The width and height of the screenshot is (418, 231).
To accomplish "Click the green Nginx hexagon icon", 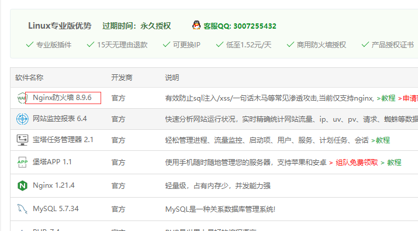I will (x=22, y=185).
